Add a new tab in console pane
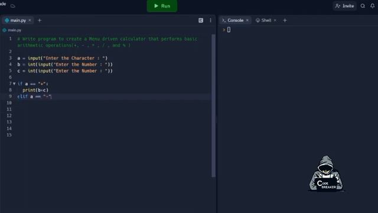This screenshot has height=213, width=378. coord(285,21)
